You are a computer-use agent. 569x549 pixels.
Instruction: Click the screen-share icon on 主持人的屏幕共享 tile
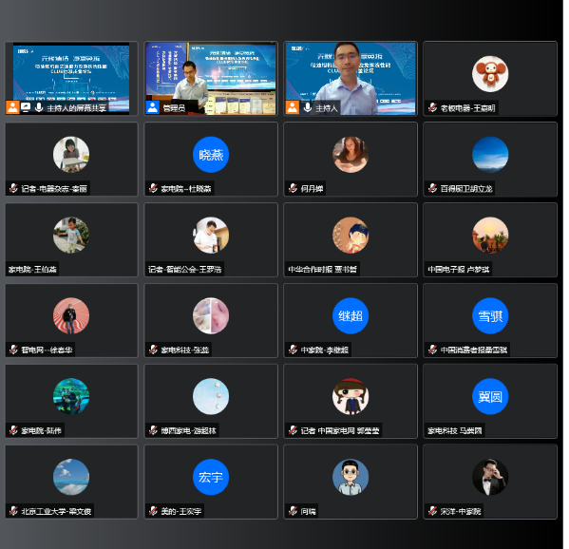[x=26, y=107]
